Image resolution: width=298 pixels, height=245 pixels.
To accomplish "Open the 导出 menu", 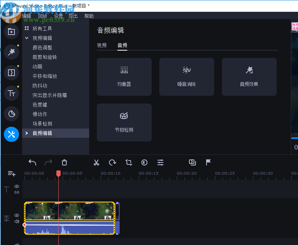I will (73, 16).
